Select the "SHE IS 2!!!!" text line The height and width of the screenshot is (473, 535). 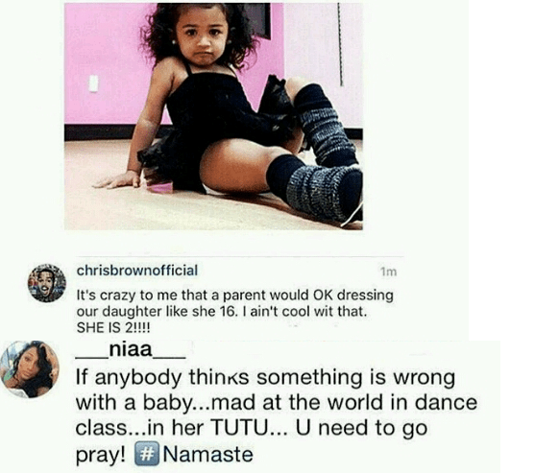(113, 328)
